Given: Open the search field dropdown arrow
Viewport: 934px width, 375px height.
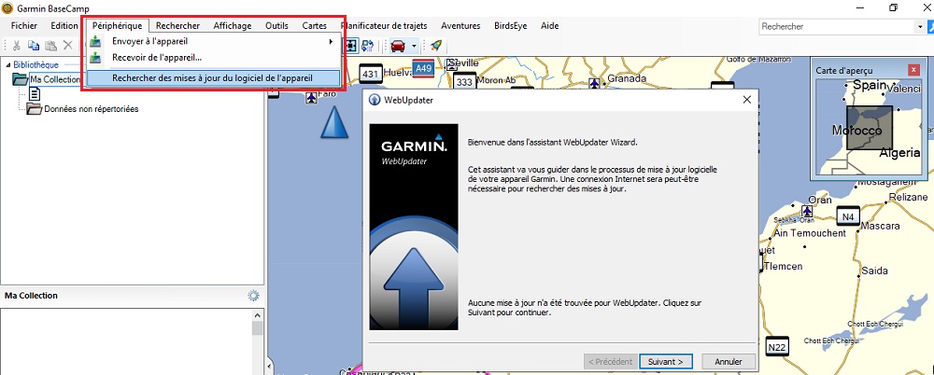Looking at the screenshot, I should [920, 27].
